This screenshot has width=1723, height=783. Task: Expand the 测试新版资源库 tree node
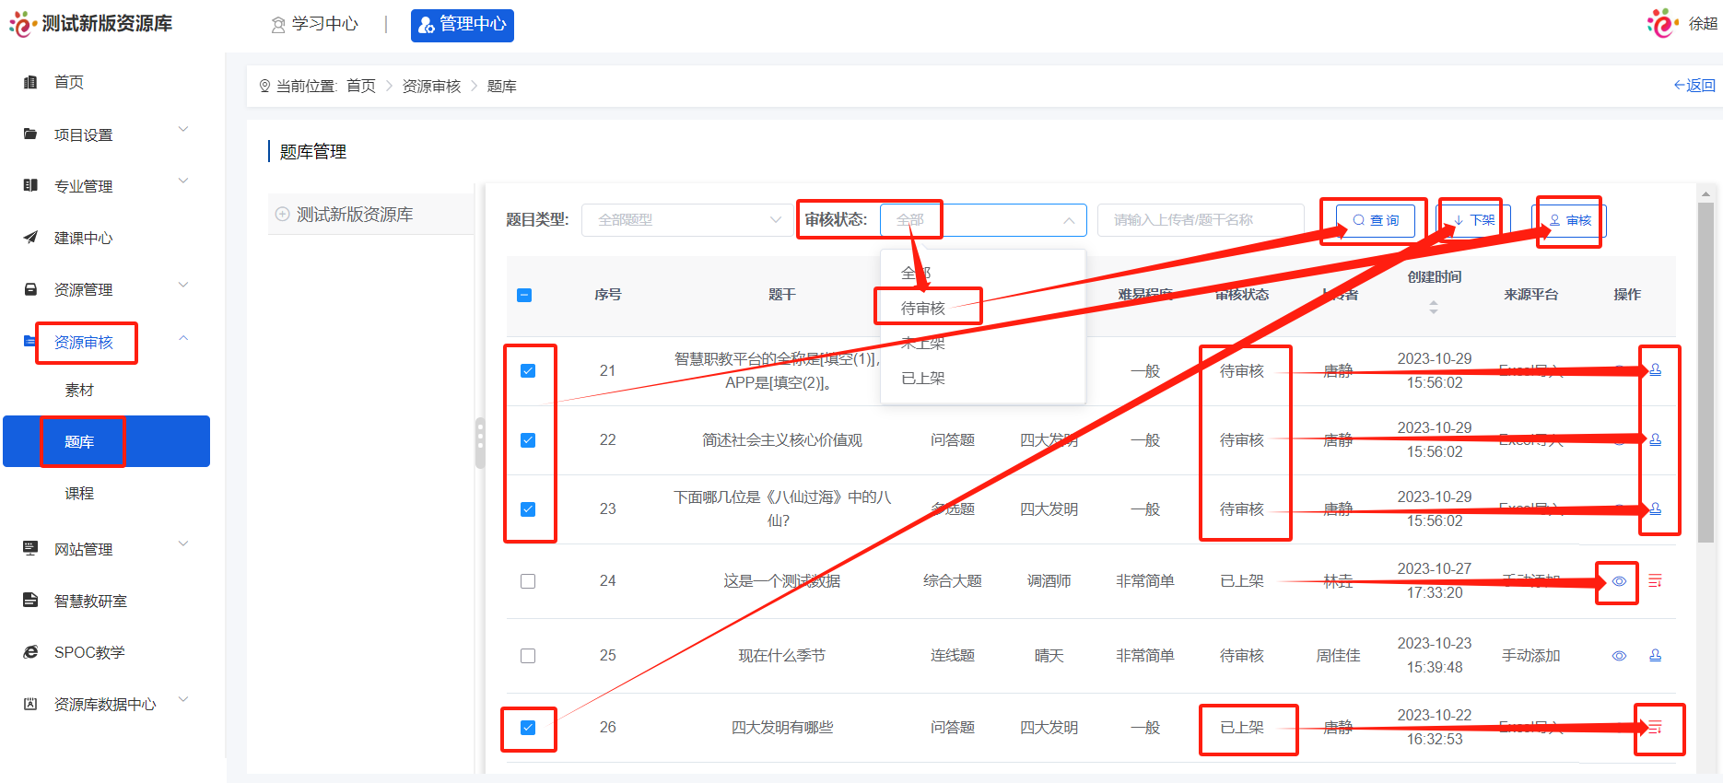(x=283, y=214)
